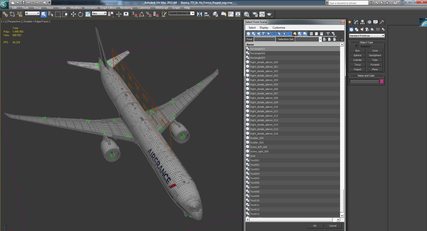Open the Graph Editors menu
Viewport: 427px width, 231px height.
click(108, 8)
